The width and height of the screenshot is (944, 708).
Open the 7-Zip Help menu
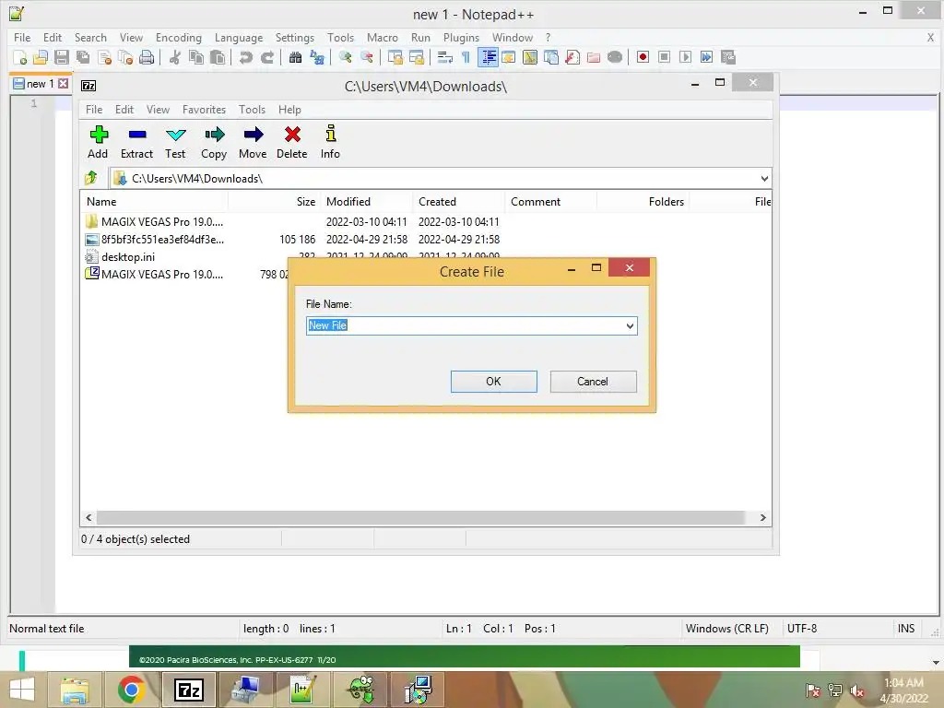289,110
